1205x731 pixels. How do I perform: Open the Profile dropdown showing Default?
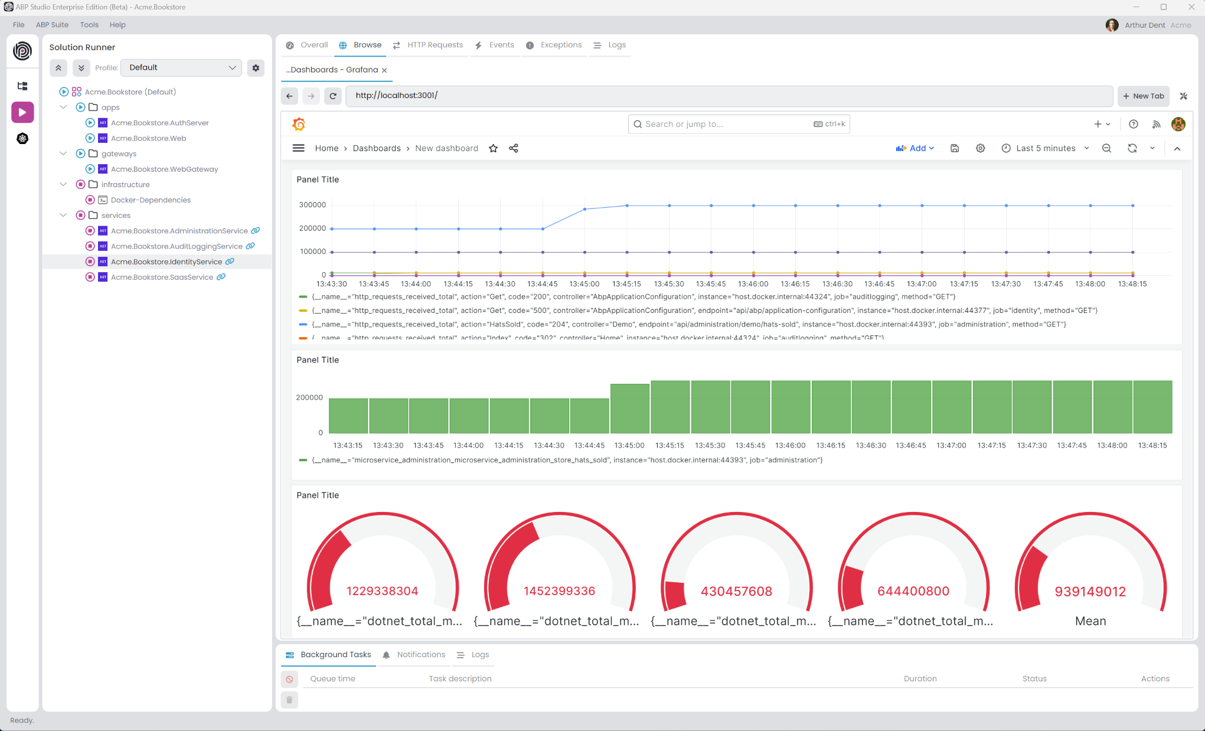click(x=181, y=67)
